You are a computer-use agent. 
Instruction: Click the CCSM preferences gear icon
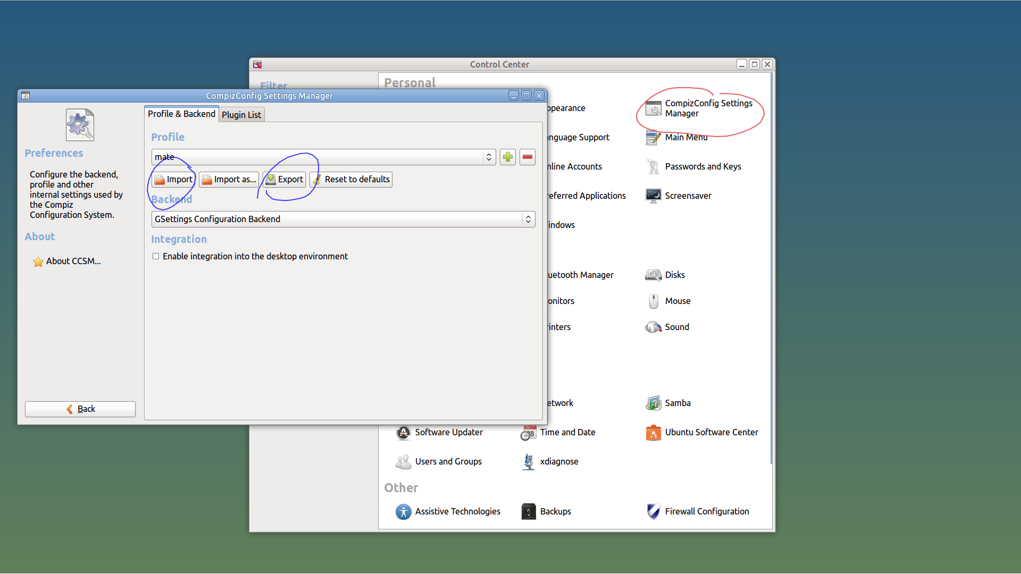(80, 125)
